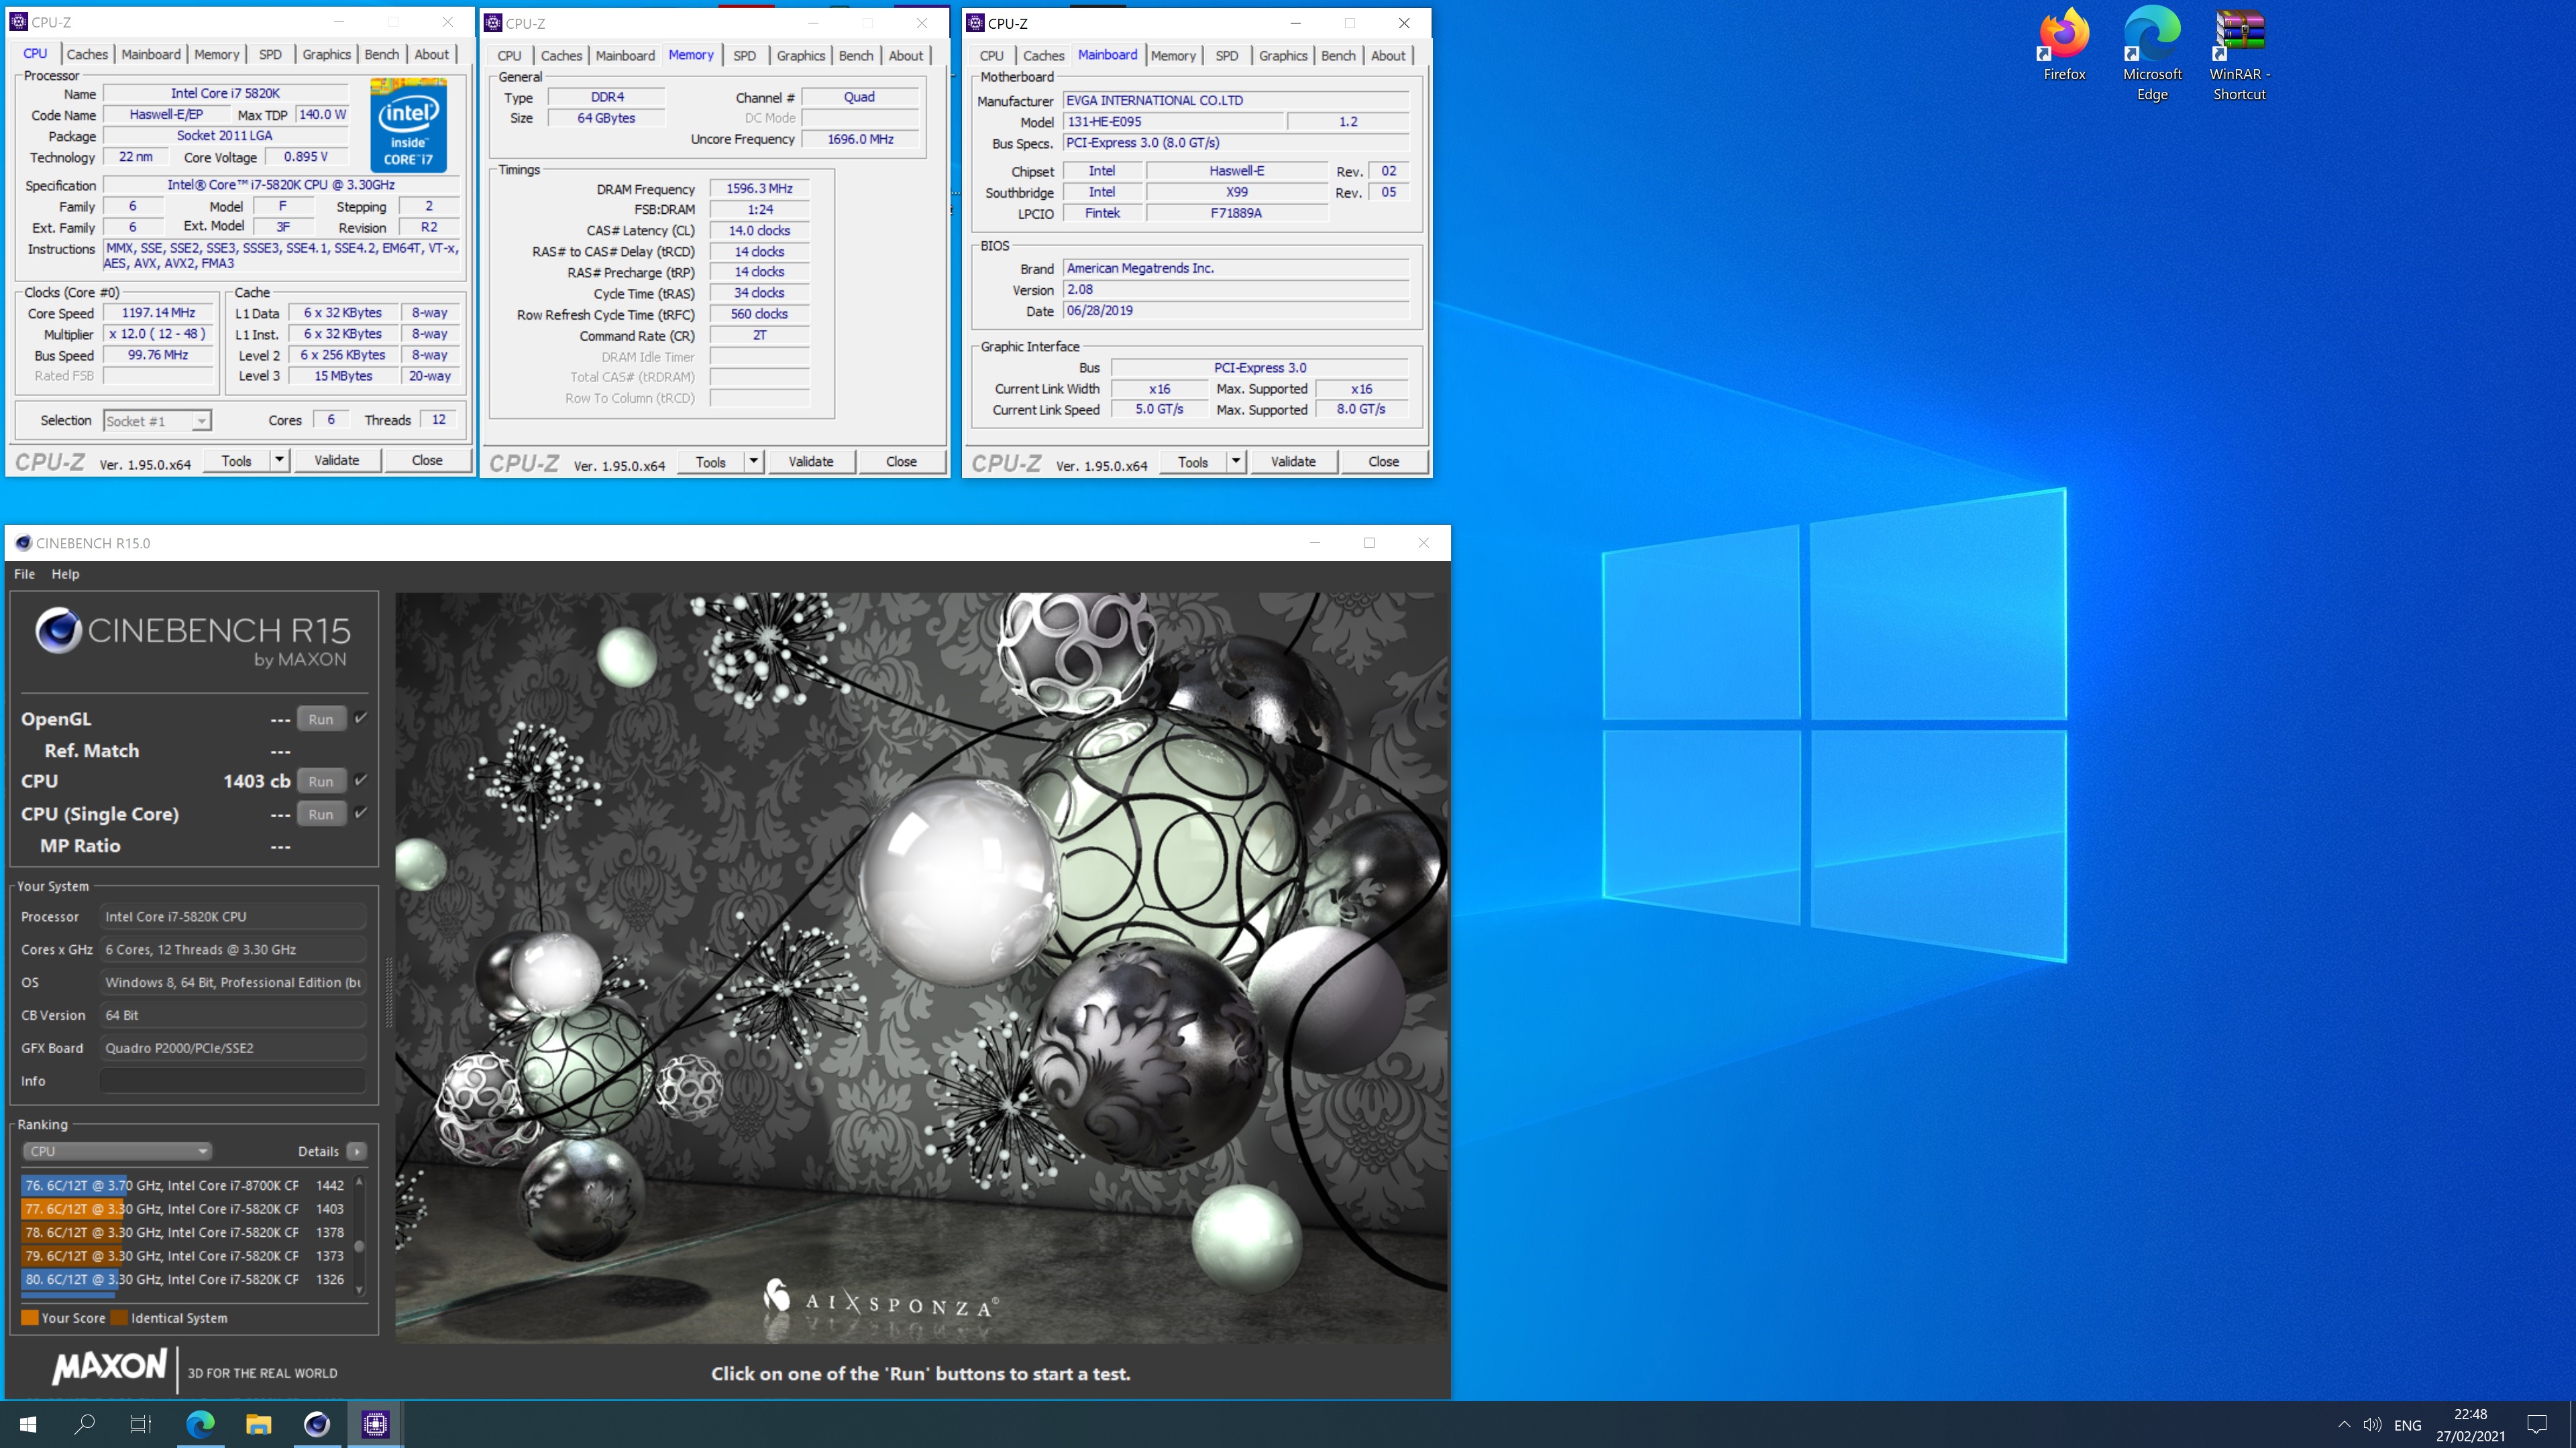Open the Firefox desktop shortcut
Screen dimensions: 2576x1448
coord(2064,45)
